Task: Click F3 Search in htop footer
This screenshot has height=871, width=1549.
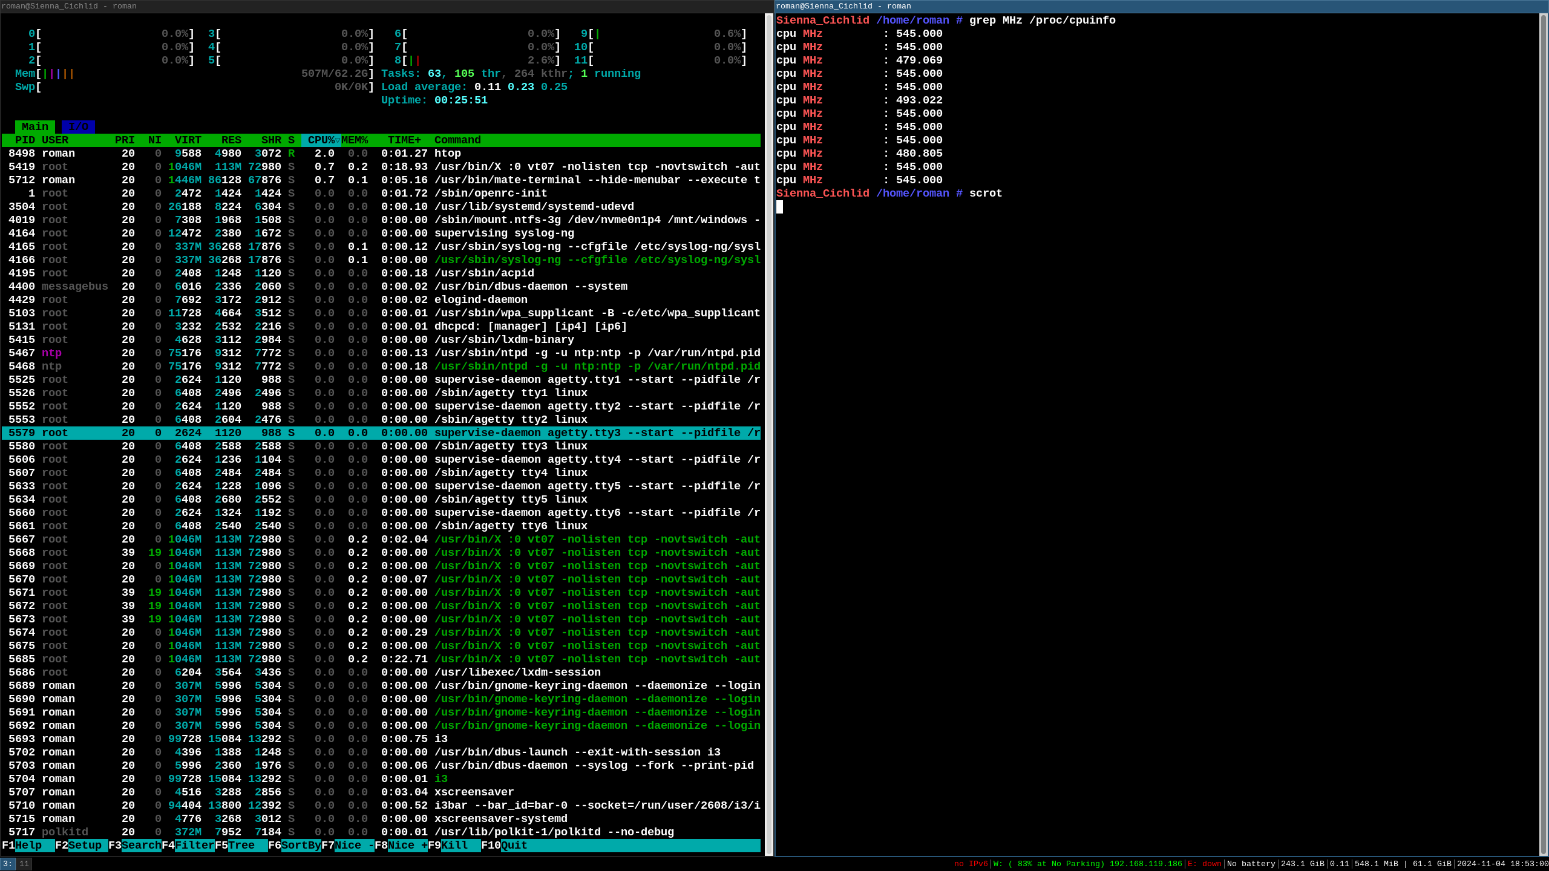Action: (x=135, y=846)
